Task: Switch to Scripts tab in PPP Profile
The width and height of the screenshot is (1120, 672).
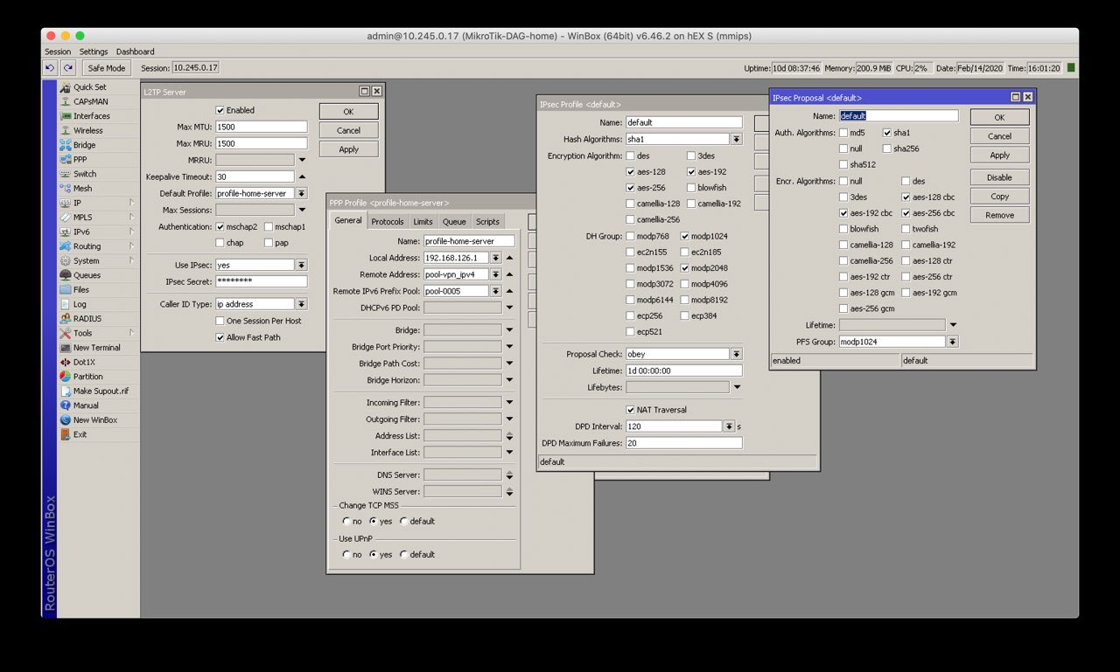Action: (487, 221)
